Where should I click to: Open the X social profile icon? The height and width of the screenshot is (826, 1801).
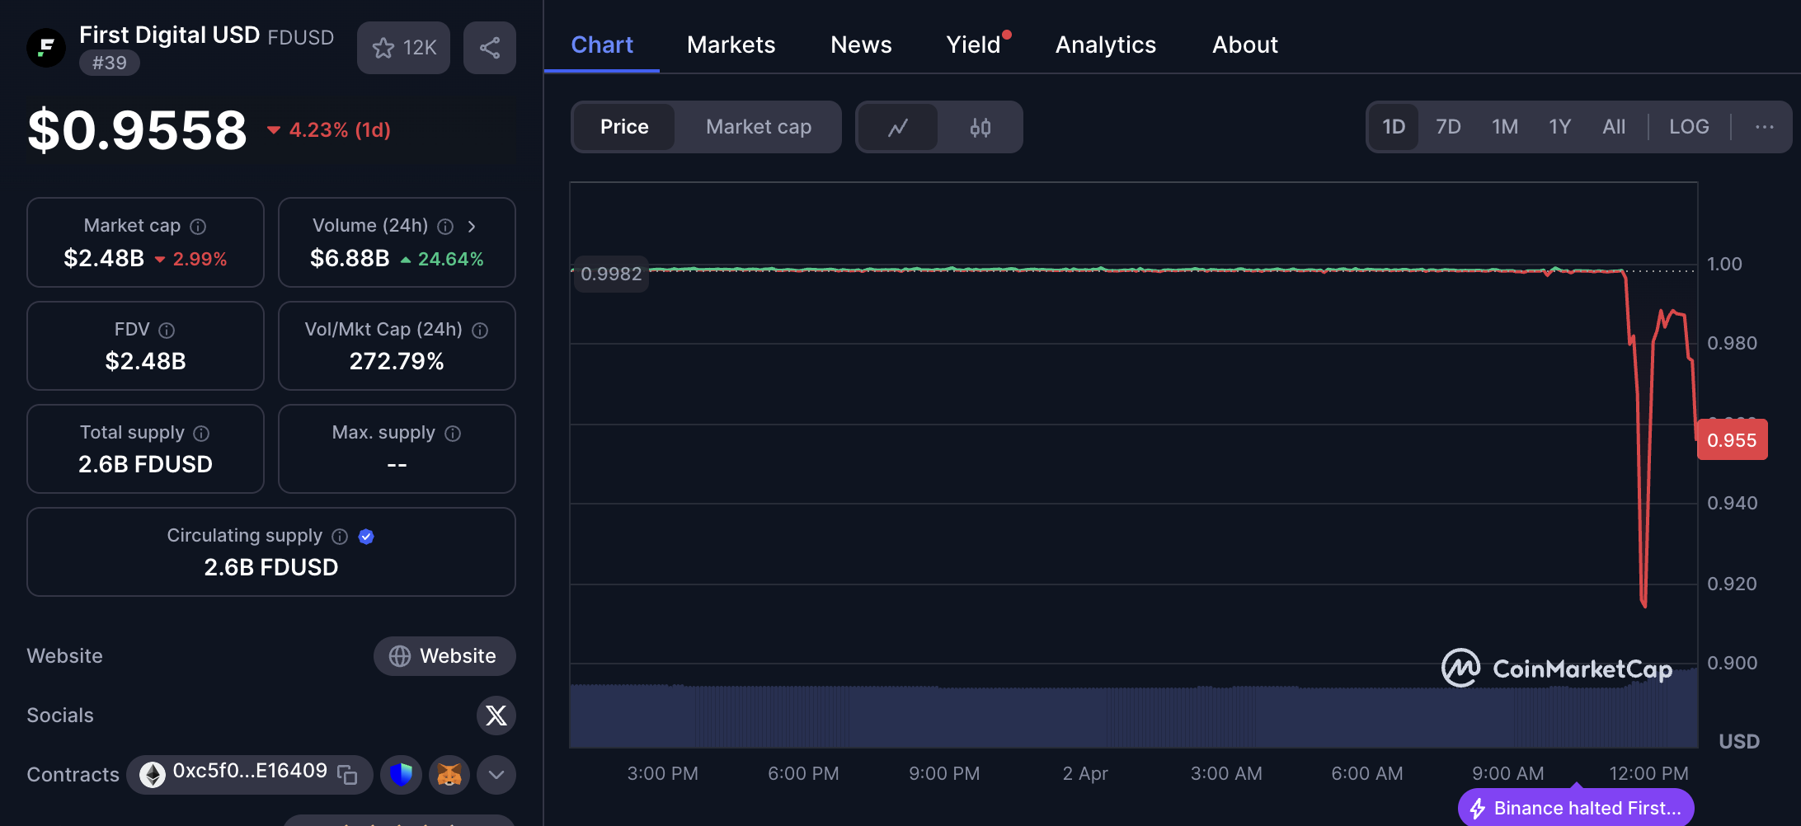(496, 716)
